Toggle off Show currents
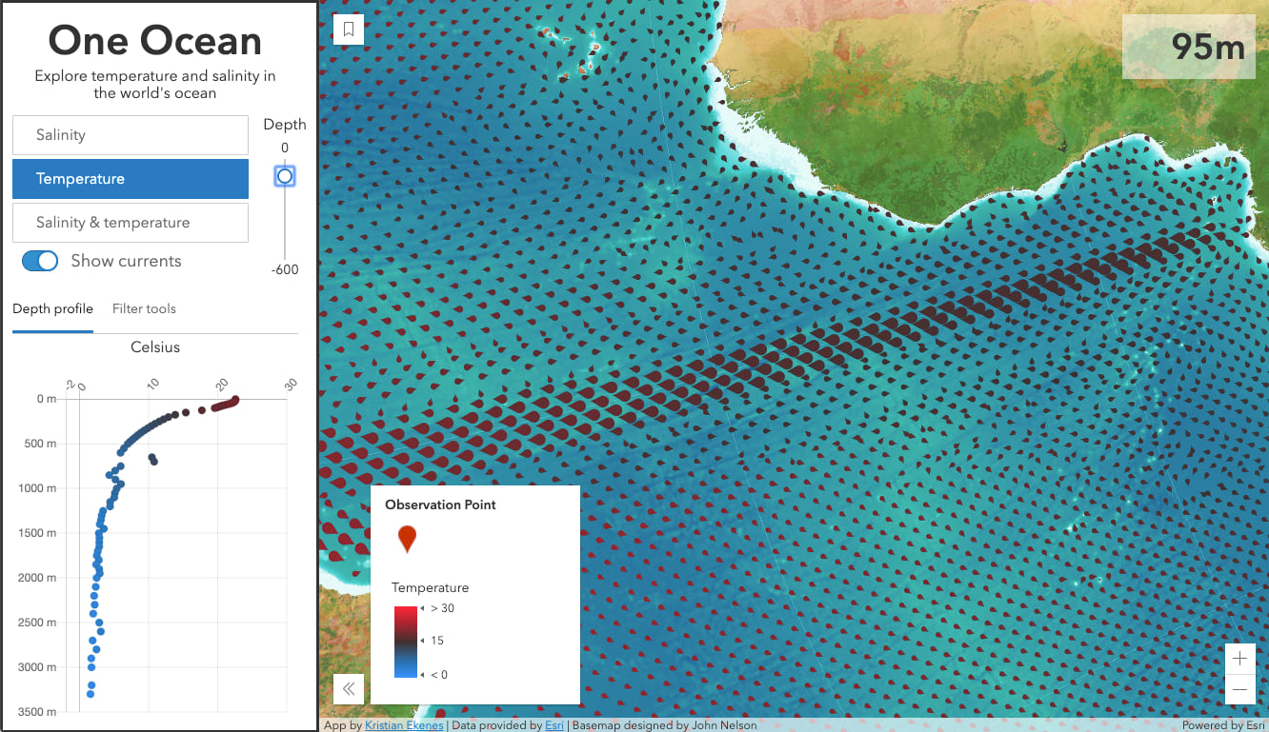The height and width of the screenshot is (732, 1269). [x=39, y=260]
